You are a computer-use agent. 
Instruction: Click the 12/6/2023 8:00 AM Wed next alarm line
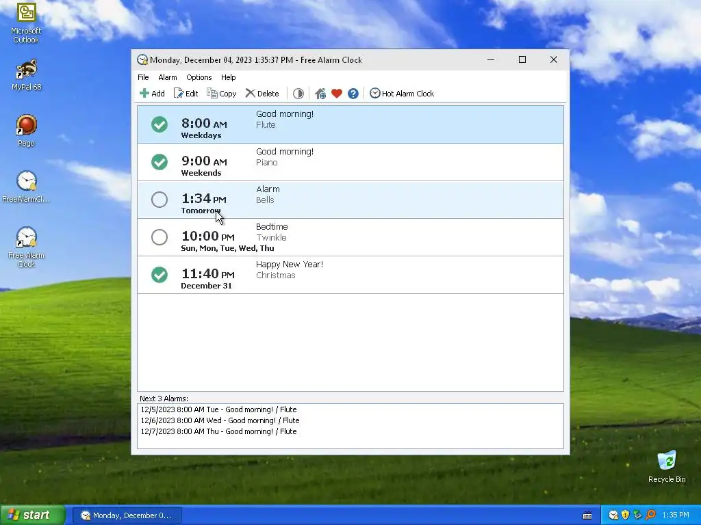tap(220, 420)
